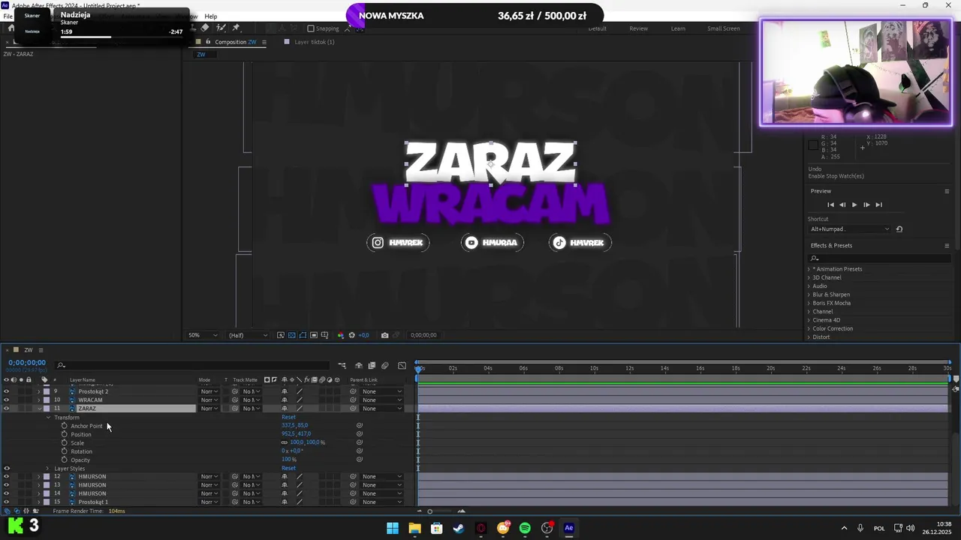Open the (Half) resolution dropdown
This screenshot has height=540, width=961.
pos(247,335)
